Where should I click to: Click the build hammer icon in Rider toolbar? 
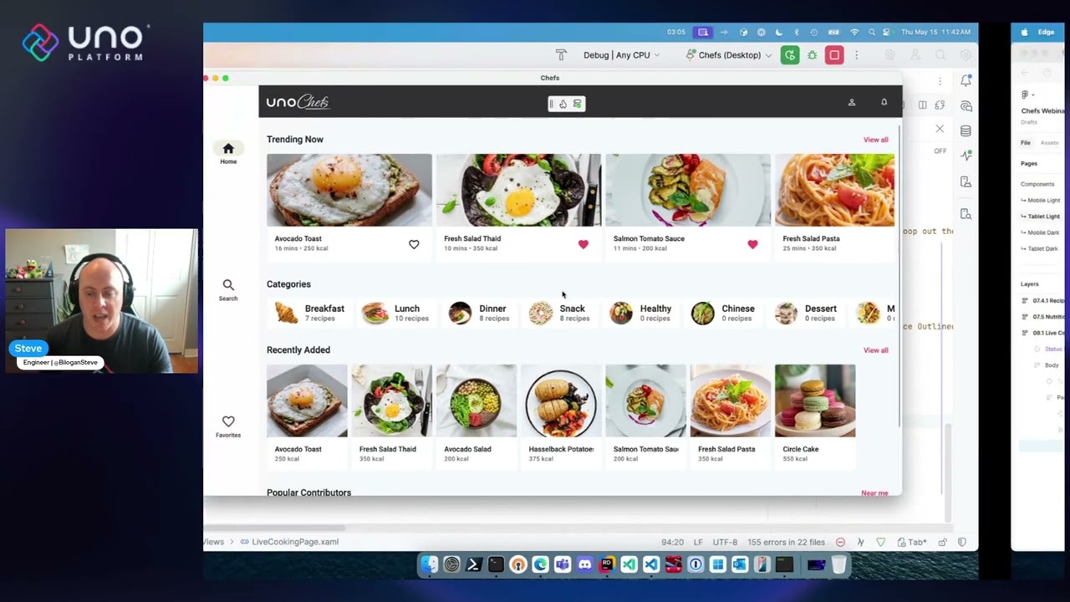pos(561,55)
